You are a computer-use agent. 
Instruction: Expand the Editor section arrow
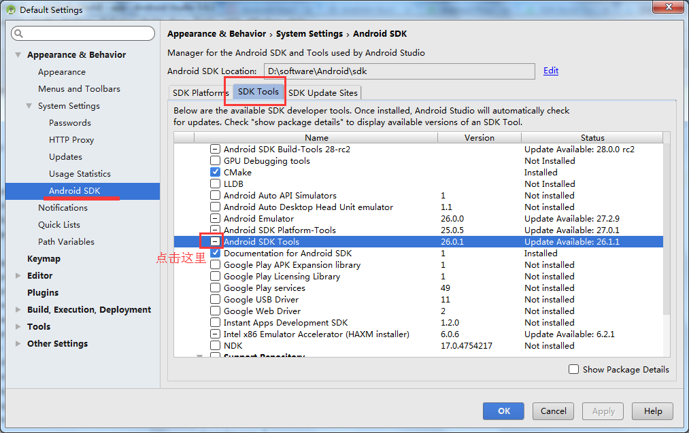click(x=18, y=276)
